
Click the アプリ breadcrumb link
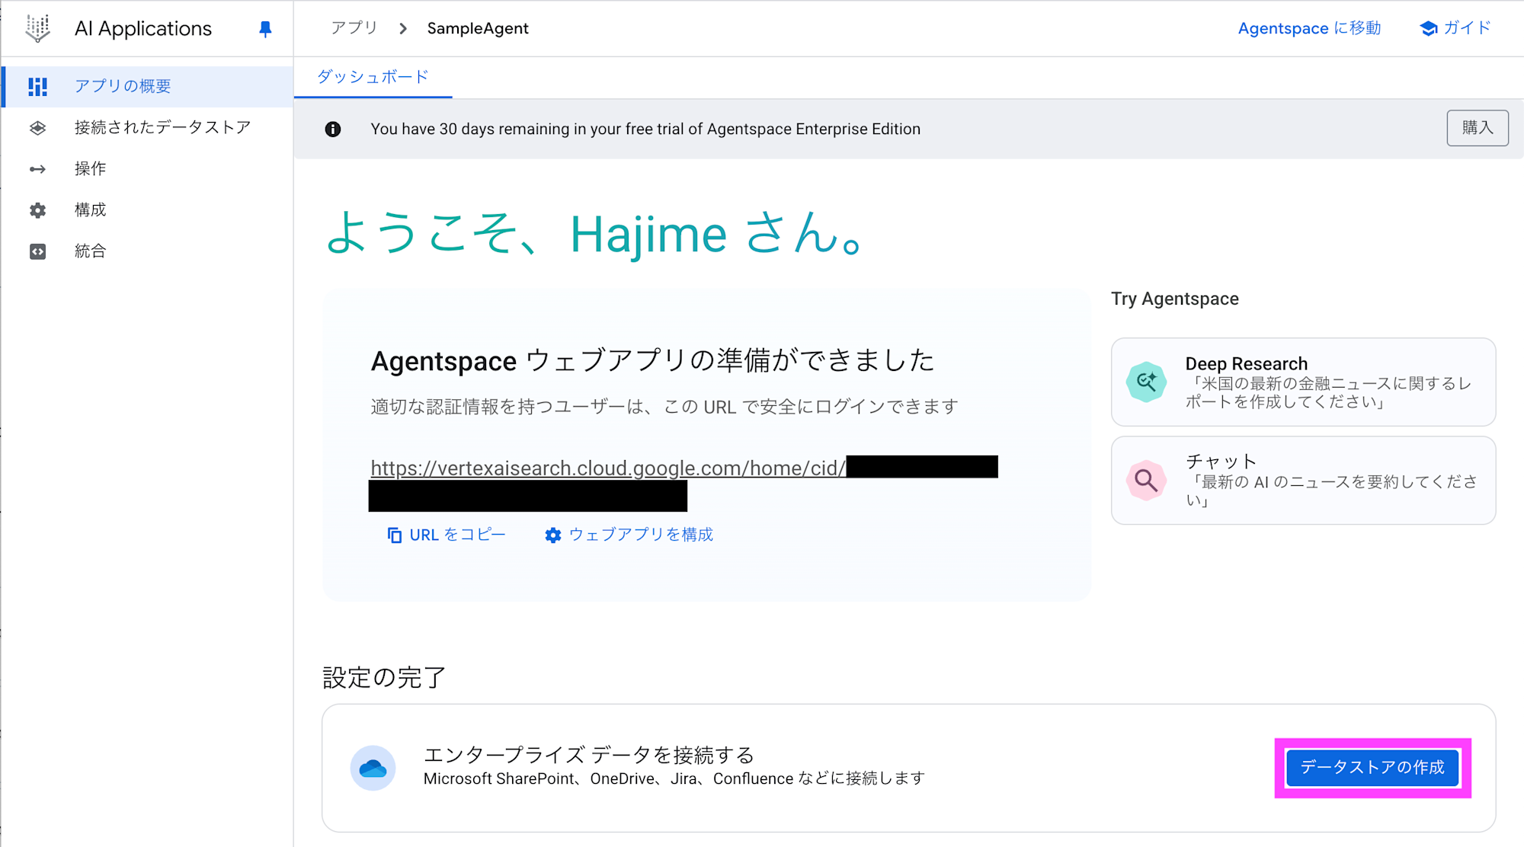point(354,28)
